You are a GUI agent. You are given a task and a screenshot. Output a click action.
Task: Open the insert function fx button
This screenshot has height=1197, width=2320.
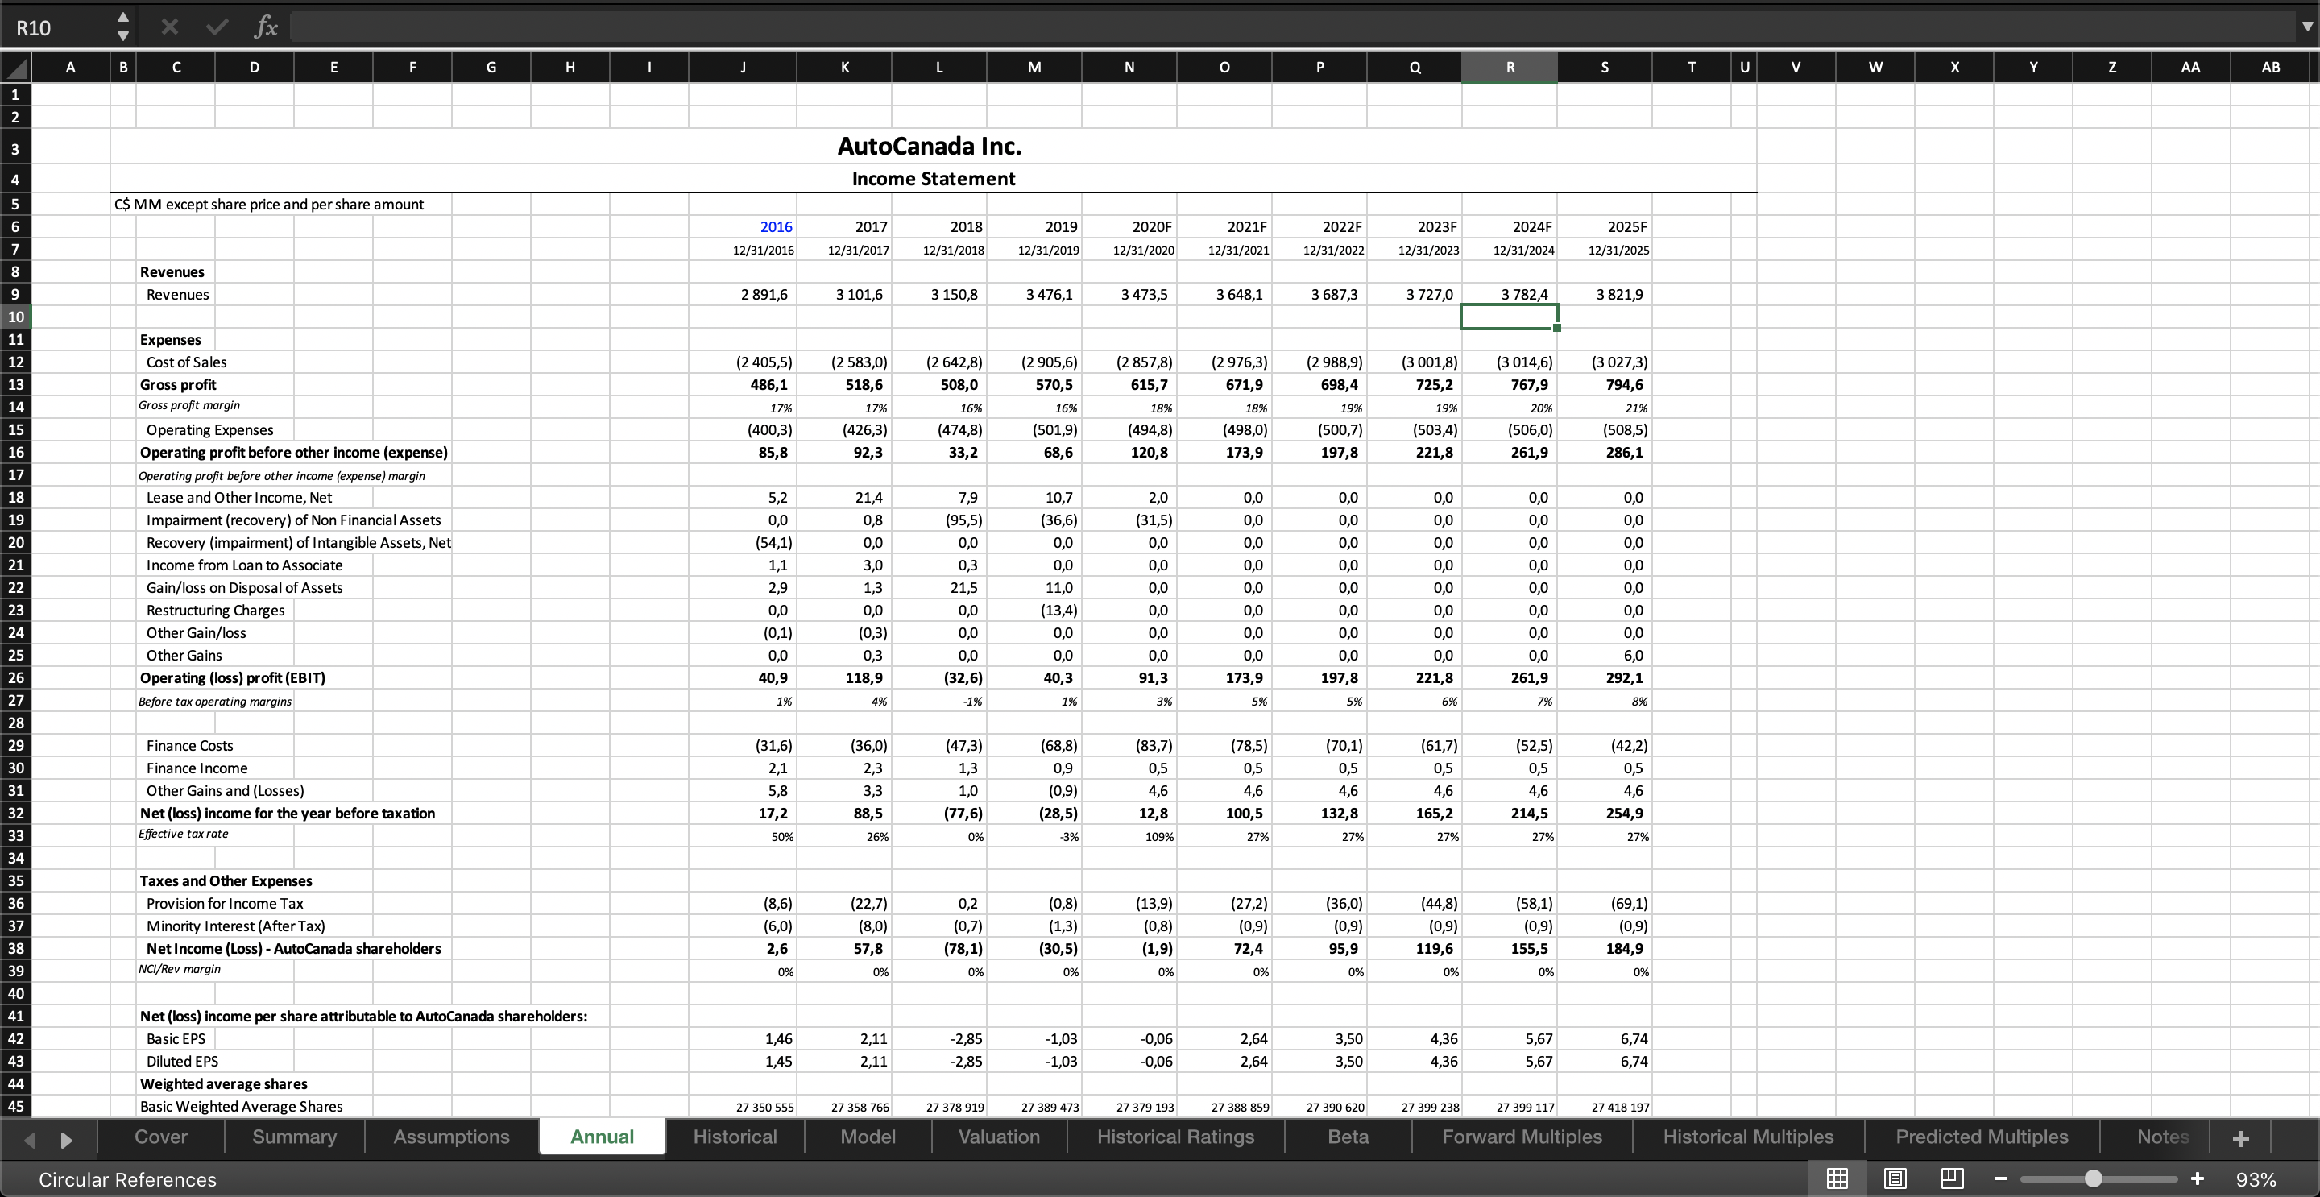(266, 27)
